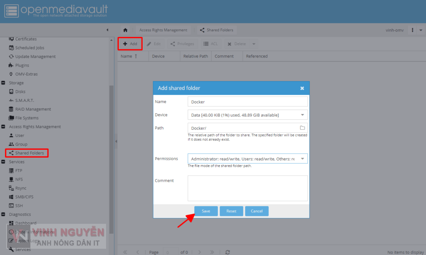426x255 pixels.
Task: Click the refresh icon in the pagination bar
Action: [228, 252]
